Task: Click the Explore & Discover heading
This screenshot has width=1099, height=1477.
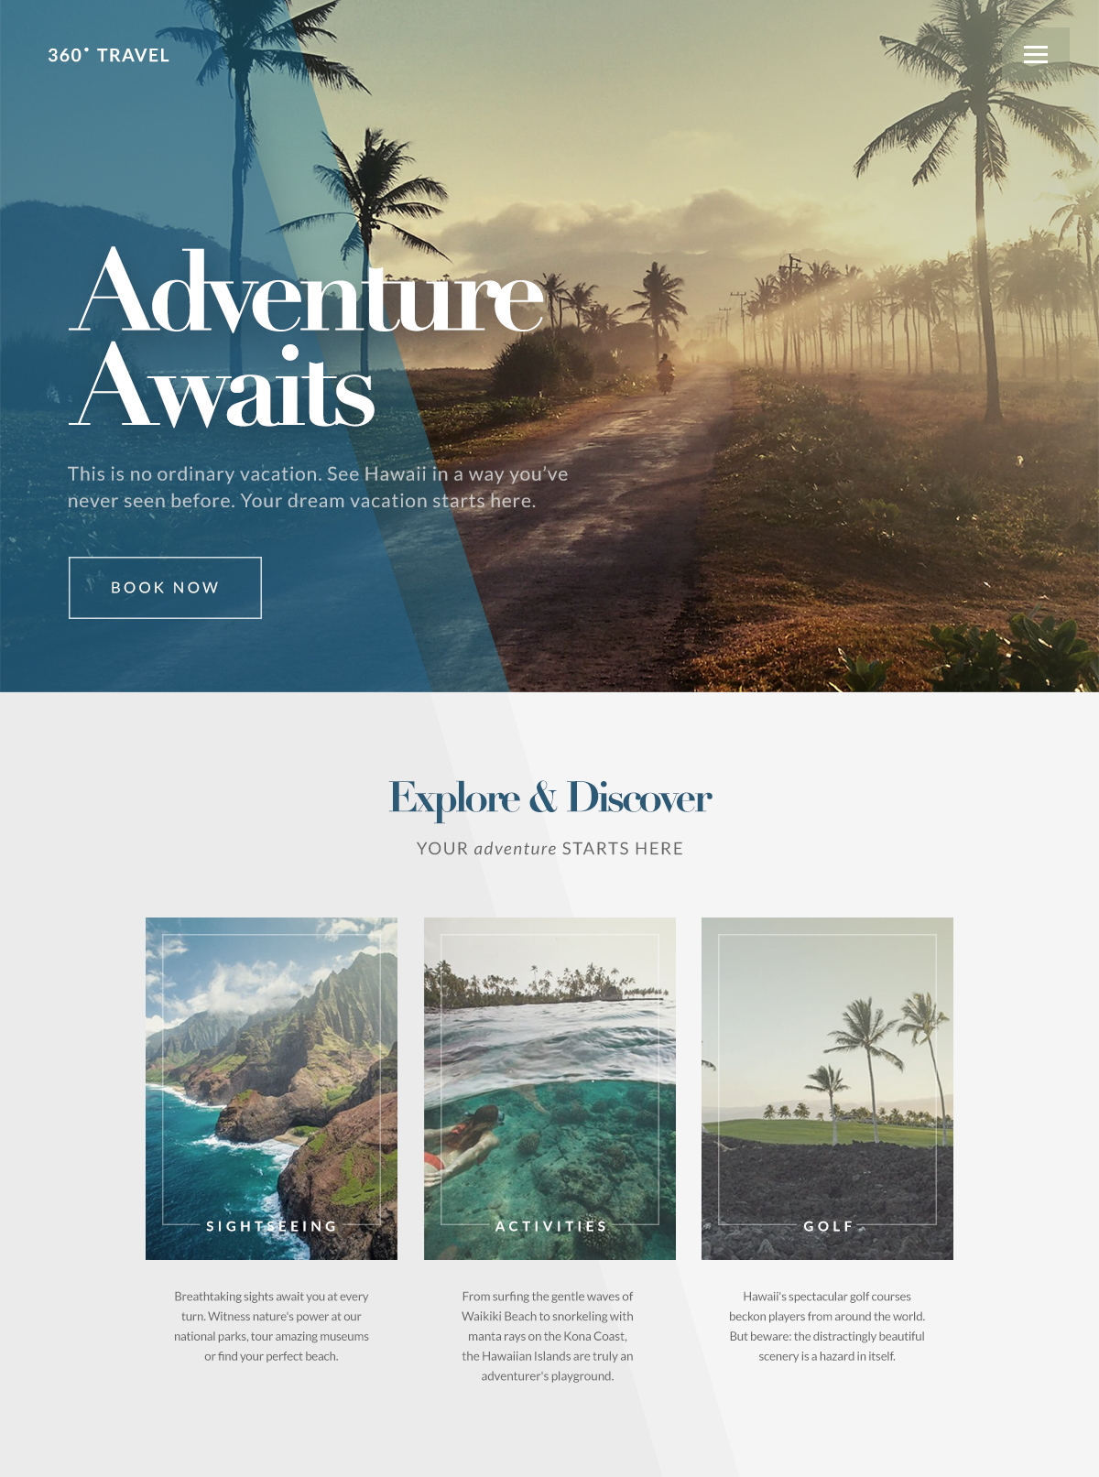Action: [550, 798]
